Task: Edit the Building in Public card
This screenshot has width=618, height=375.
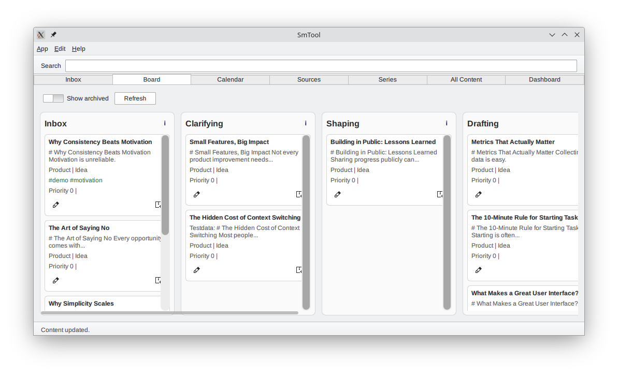Action: (x=338, y=195)
